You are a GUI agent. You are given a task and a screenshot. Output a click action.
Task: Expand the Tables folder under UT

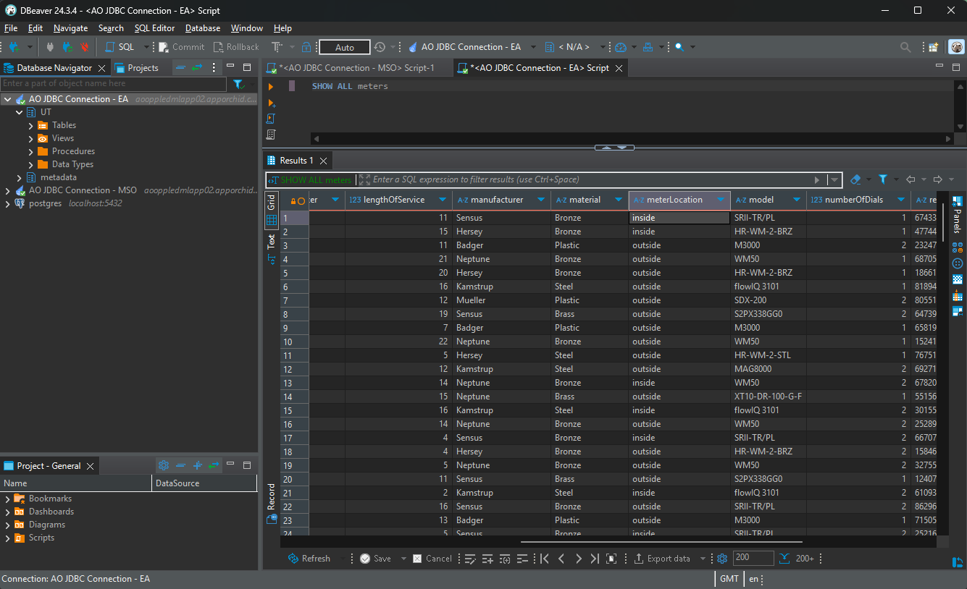[31, 125]
